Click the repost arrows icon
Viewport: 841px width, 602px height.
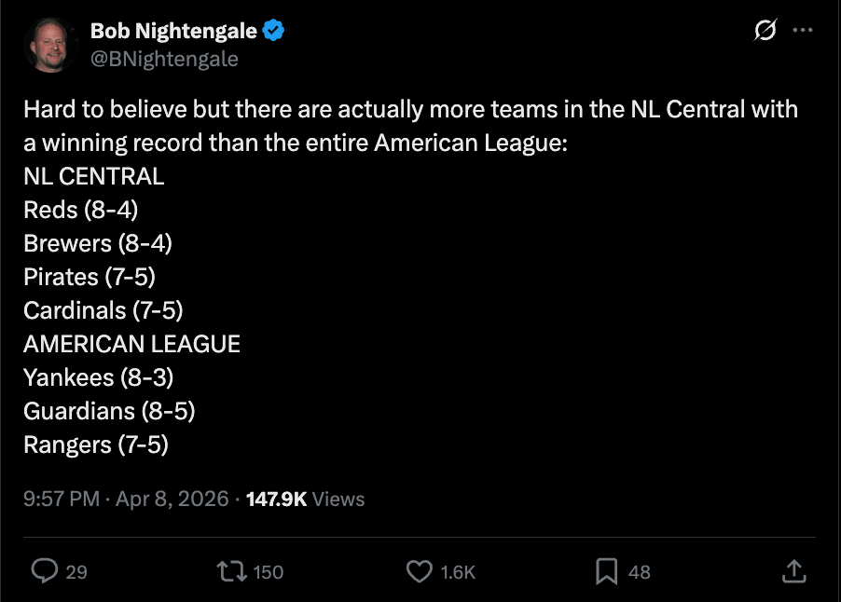coord(231,570)
